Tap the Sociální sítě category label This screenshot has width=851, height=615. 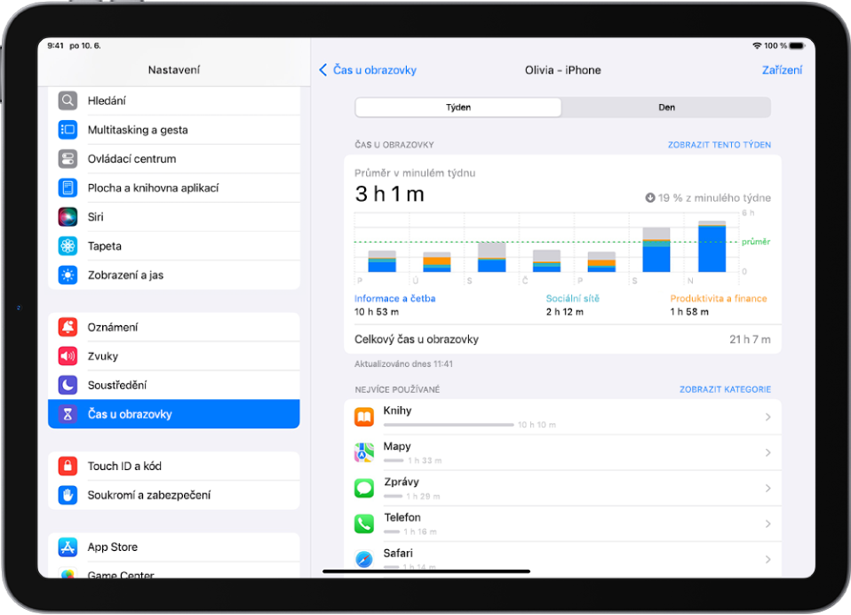(x=573, y=299)
